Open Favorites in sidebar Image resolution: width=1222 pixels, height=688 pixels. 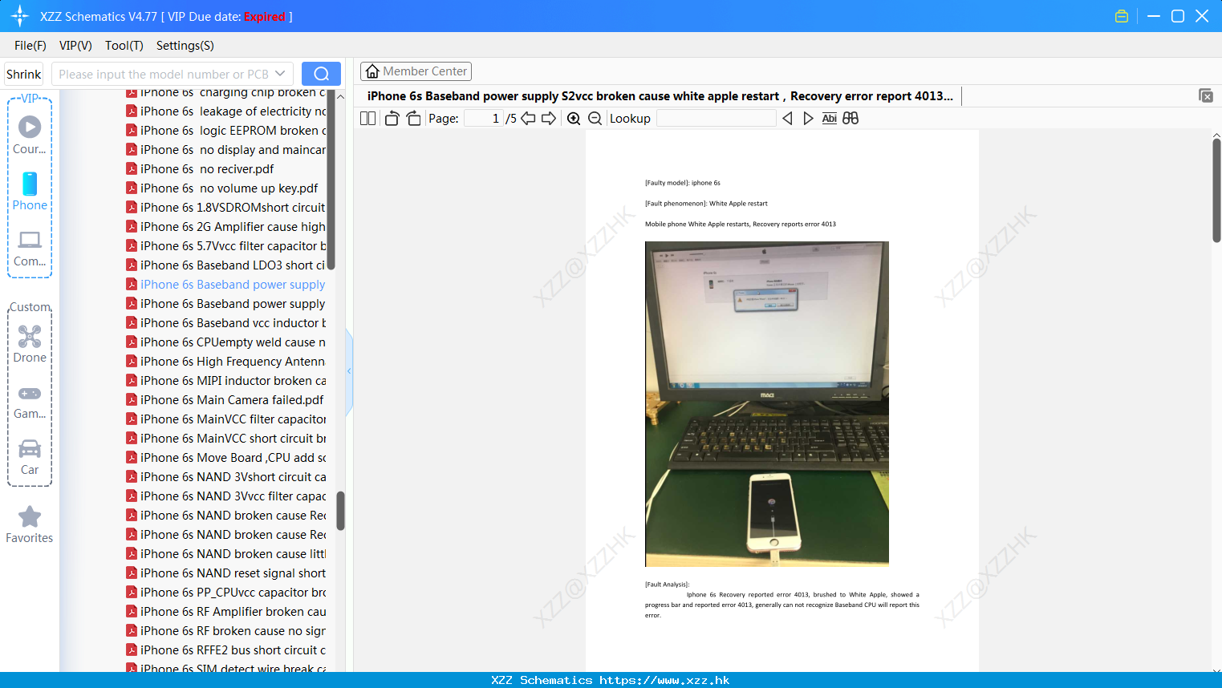[30, 525]
